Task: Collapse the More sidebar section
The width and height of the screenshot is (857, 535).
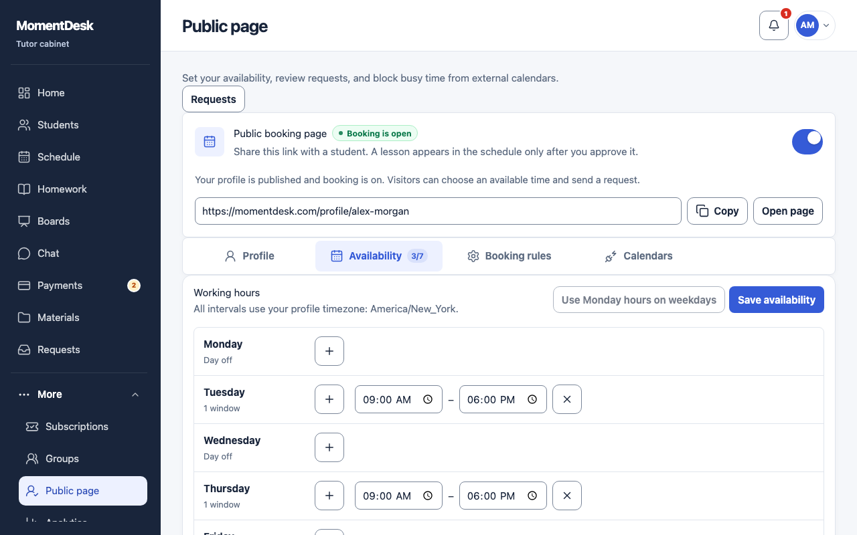Action: pos(135,395)
